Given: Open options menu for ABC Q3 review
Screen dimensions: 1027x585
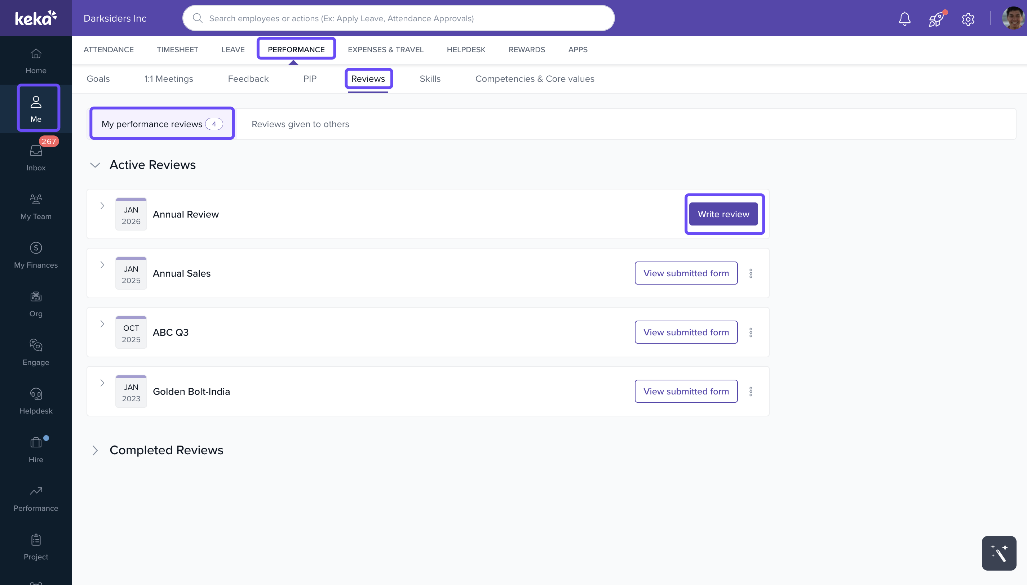Looking at the screenshot, I should 751,332.
